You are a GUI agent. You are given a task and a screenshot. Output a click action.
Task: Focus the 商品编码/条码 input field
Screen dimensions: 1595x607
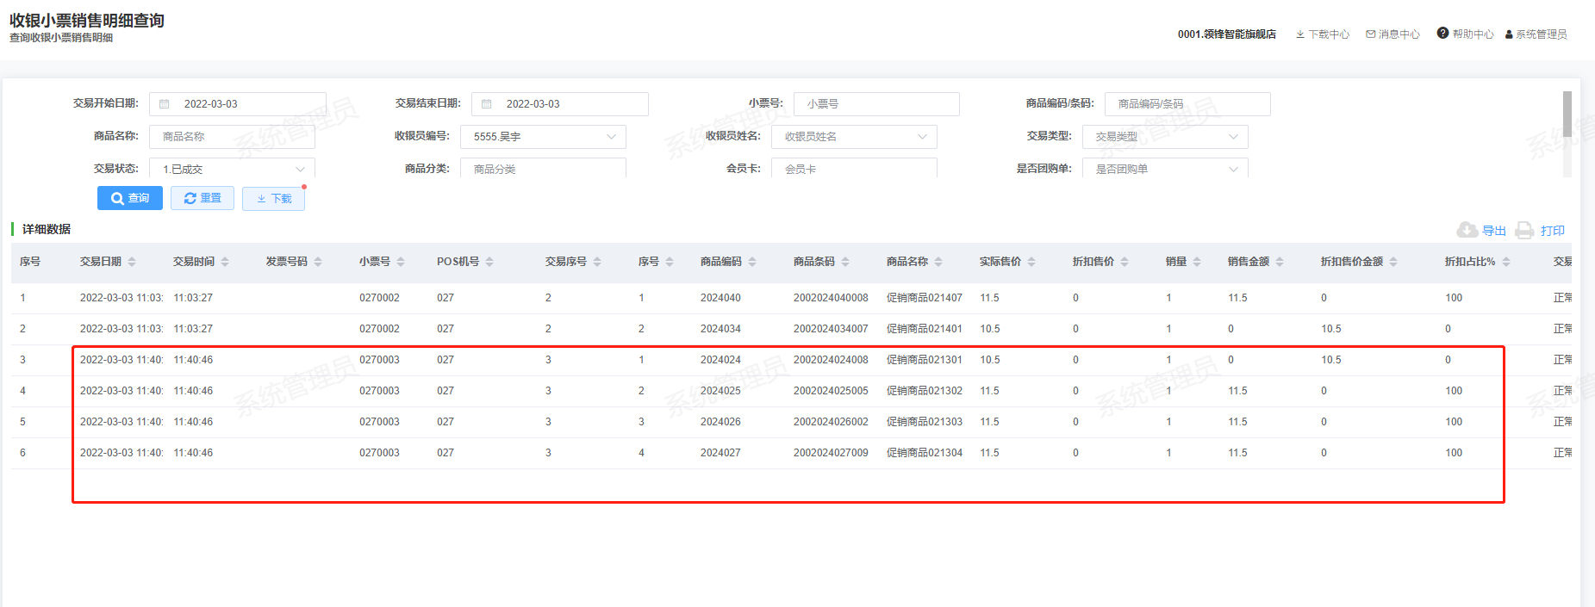point(1187,104)
